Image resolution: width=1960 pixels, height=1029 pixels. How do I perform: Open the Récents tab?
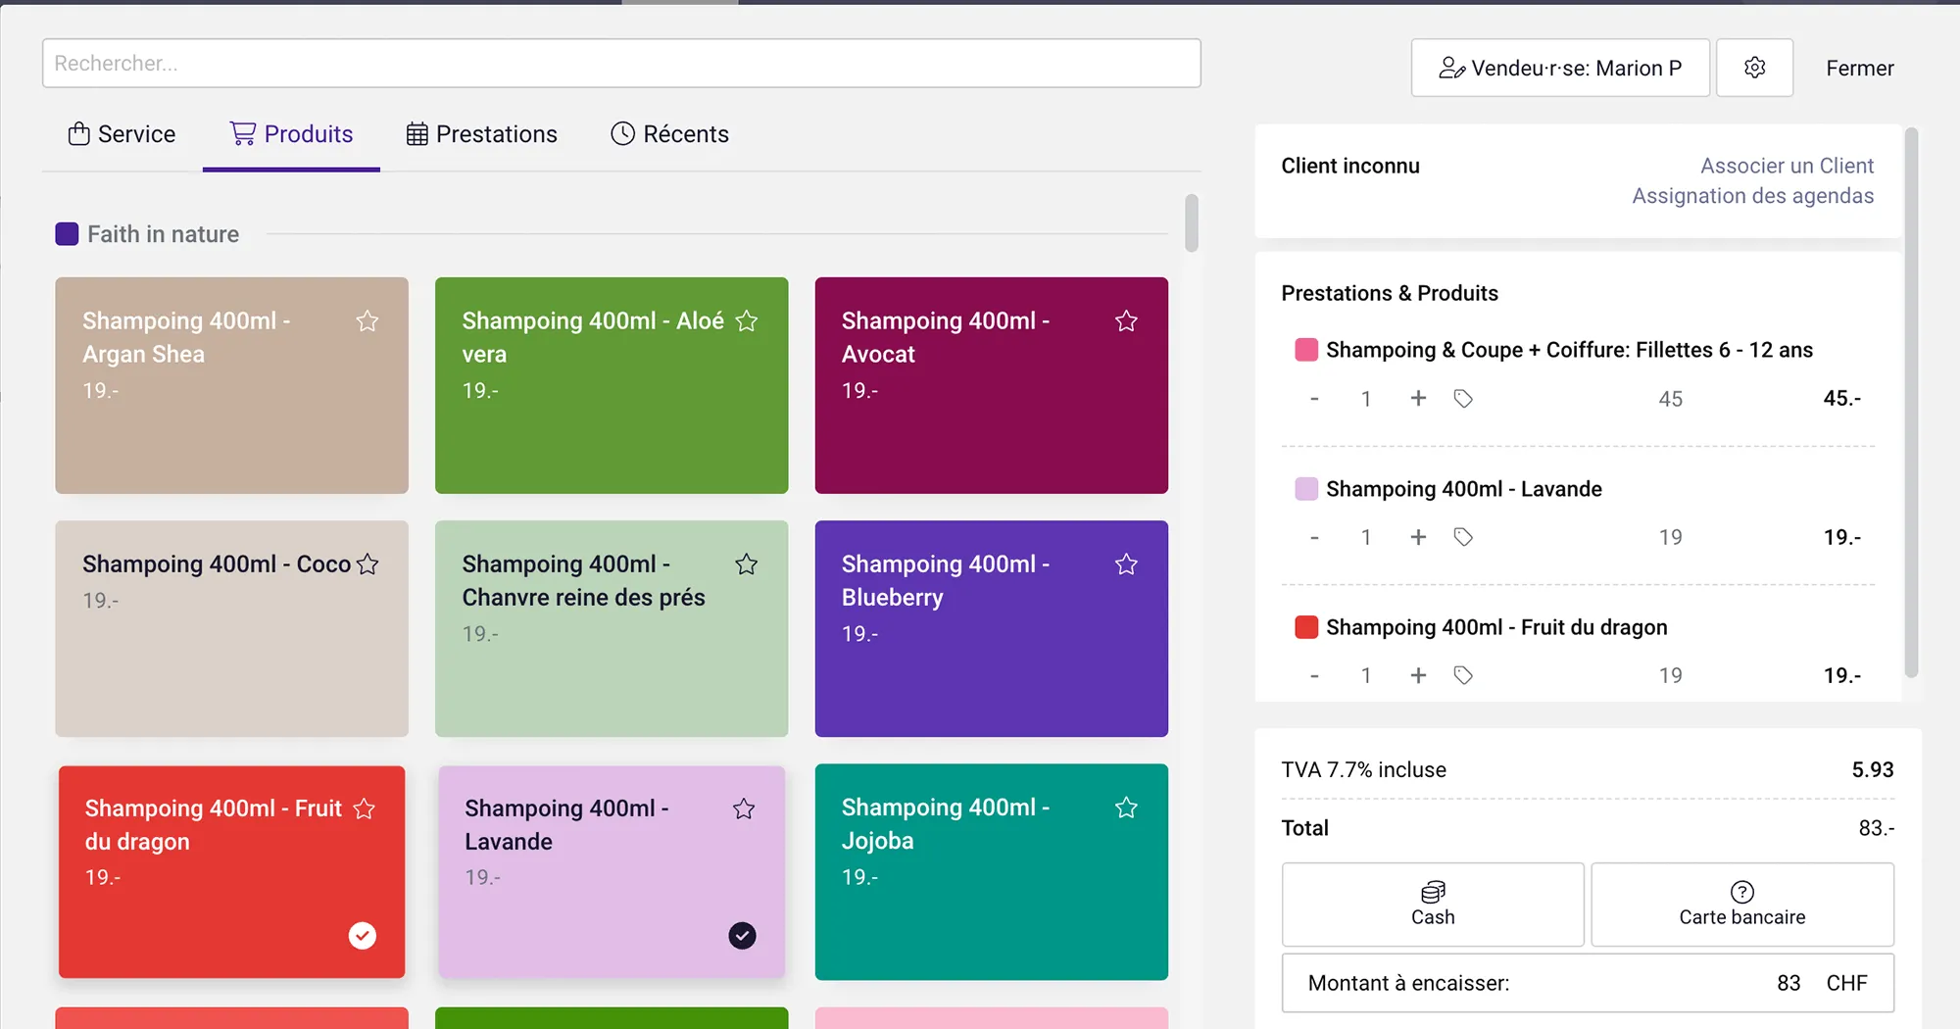pyautogui.click(x=670, y=134)
